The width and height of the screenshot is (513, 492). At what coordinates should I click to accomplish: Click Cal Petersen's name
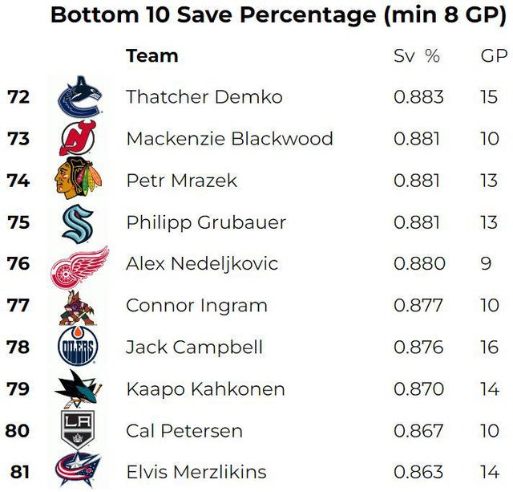pos(184,431)
